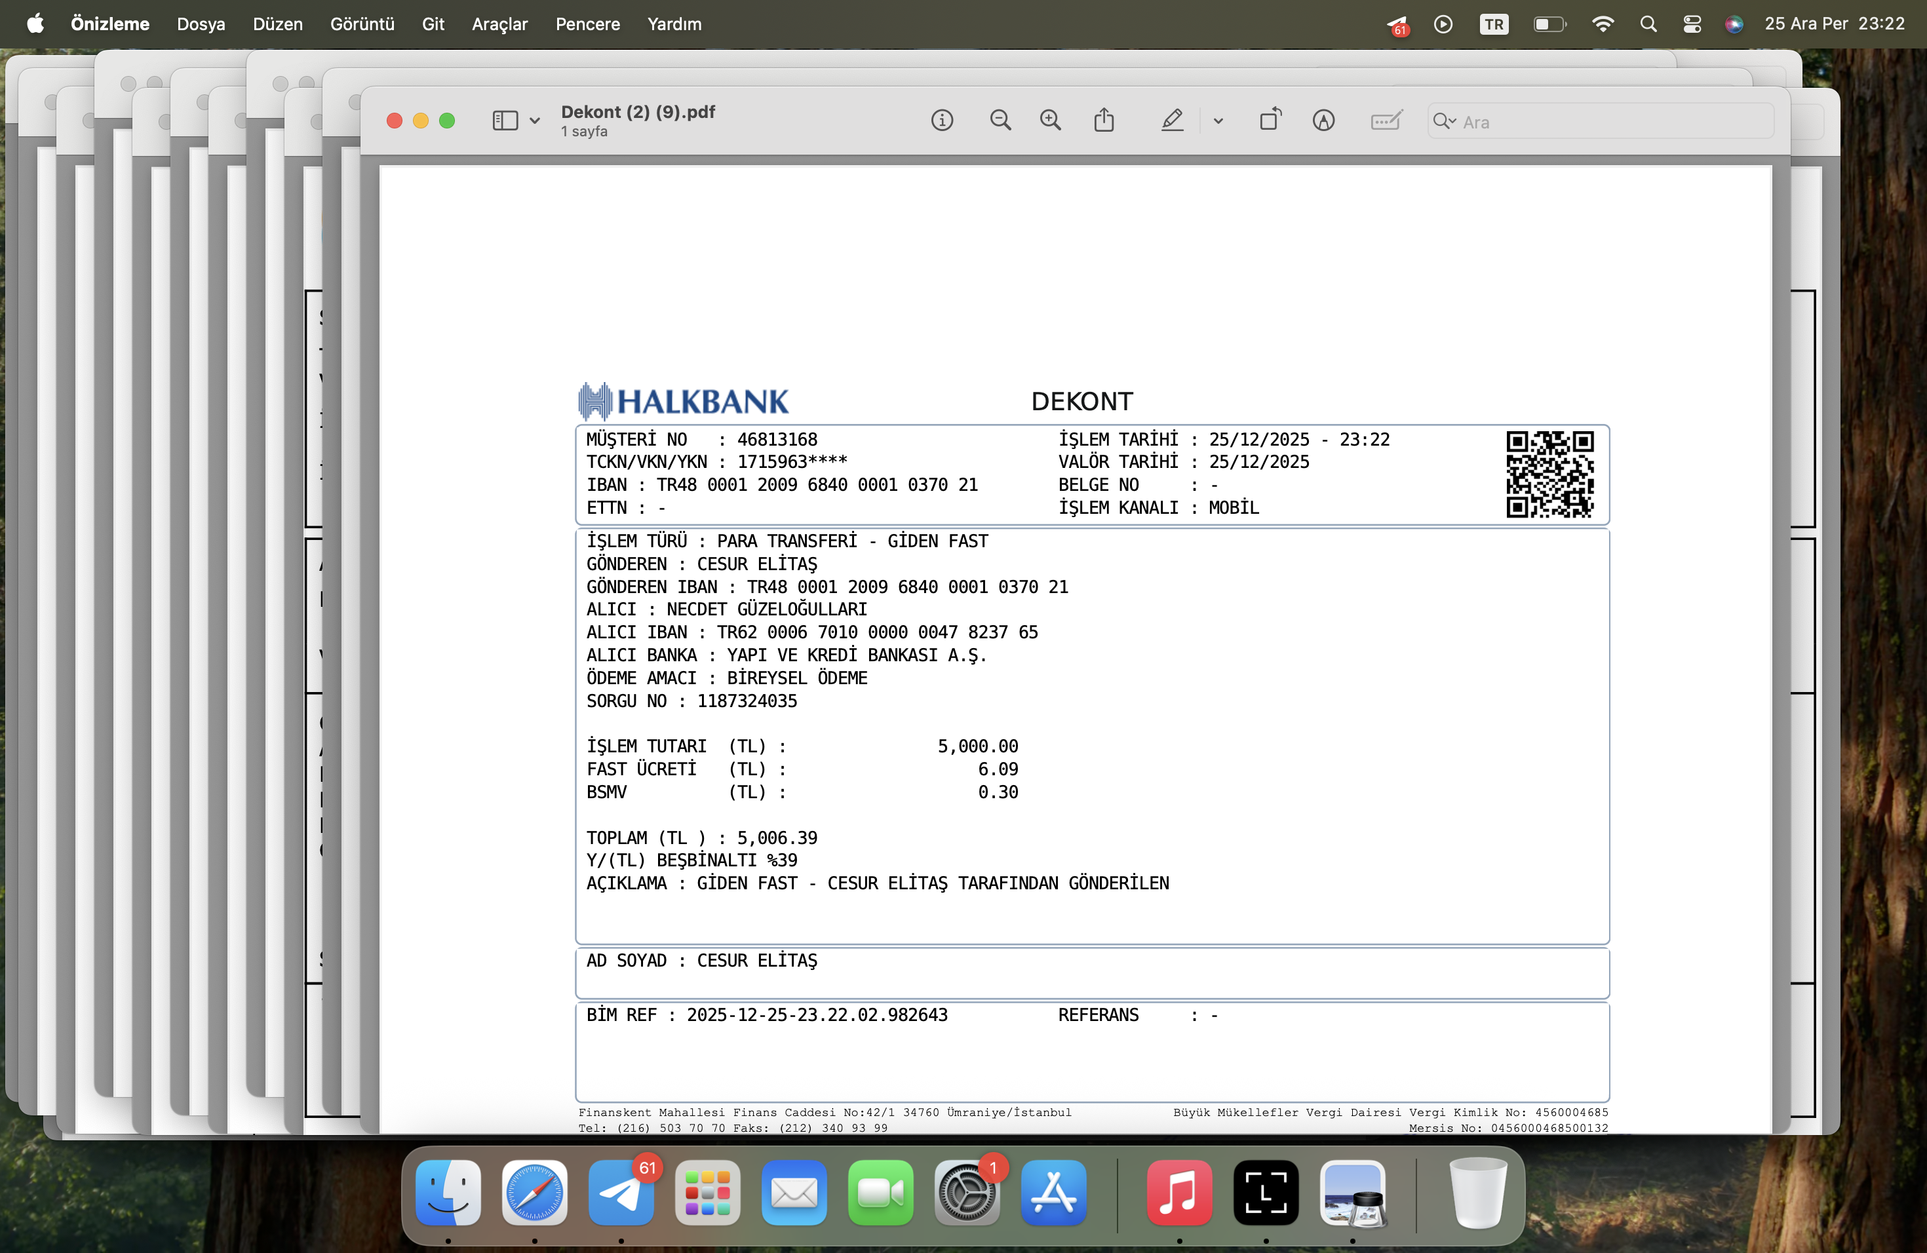Viewport: 1927px width, 1253px height.
Task: Open Spotlight search in menu bar
Action: click(1648, 24)
